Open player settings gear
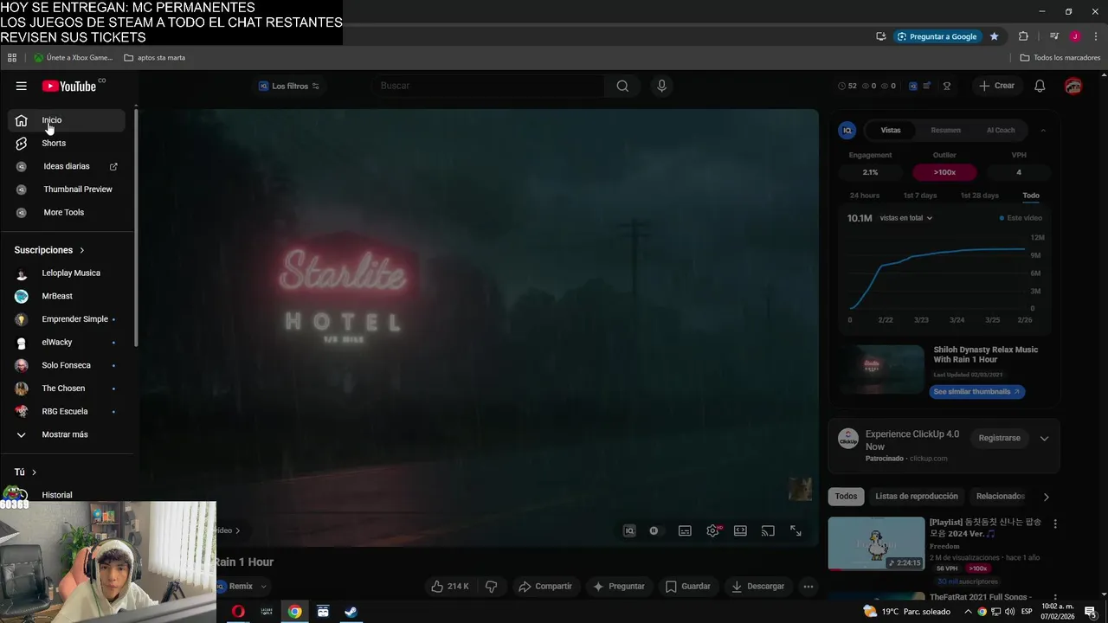This screenshot has height=623, width=1108. [x=712, y=530]
